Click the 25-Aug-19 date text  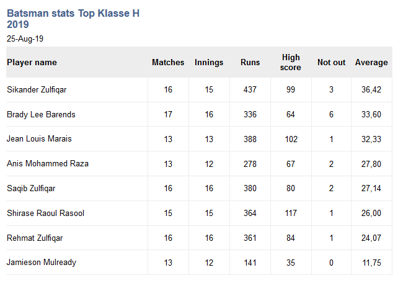pos(25,38)
